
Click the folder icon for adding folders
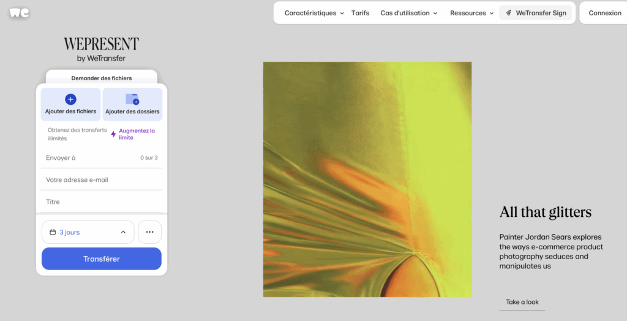click(132, 99)
